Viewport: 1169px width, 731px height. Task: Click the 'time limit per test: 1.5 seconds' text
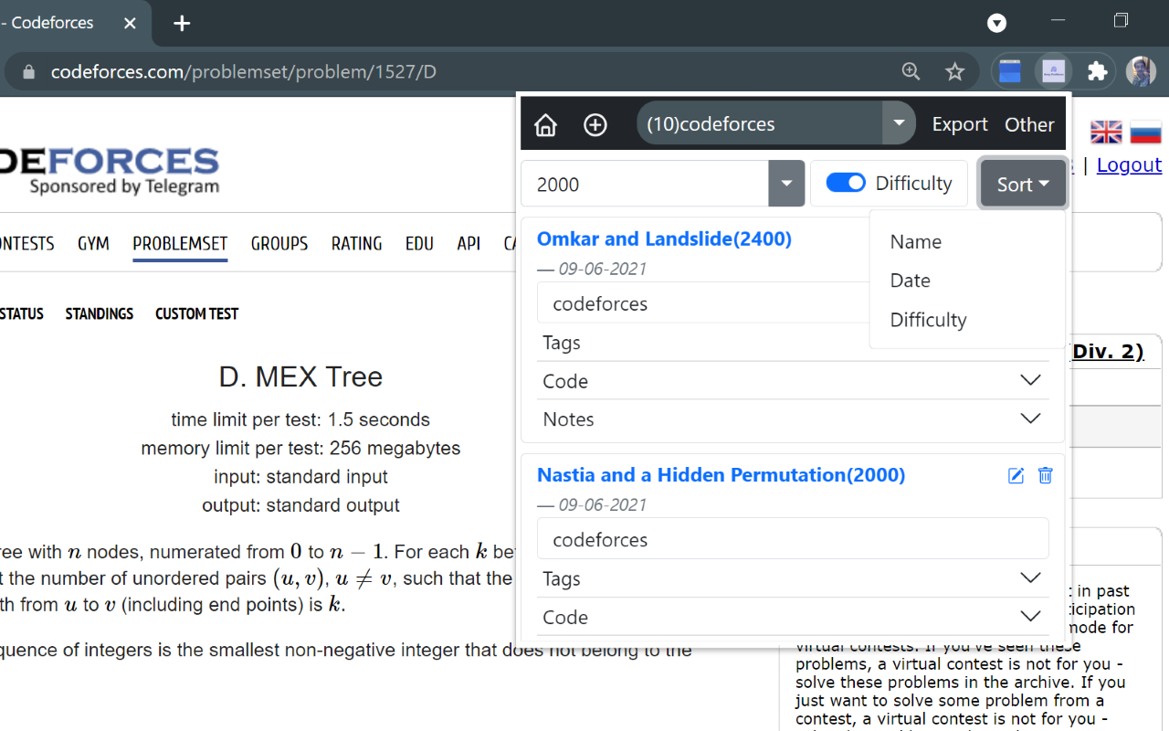(x=300, y=420)
